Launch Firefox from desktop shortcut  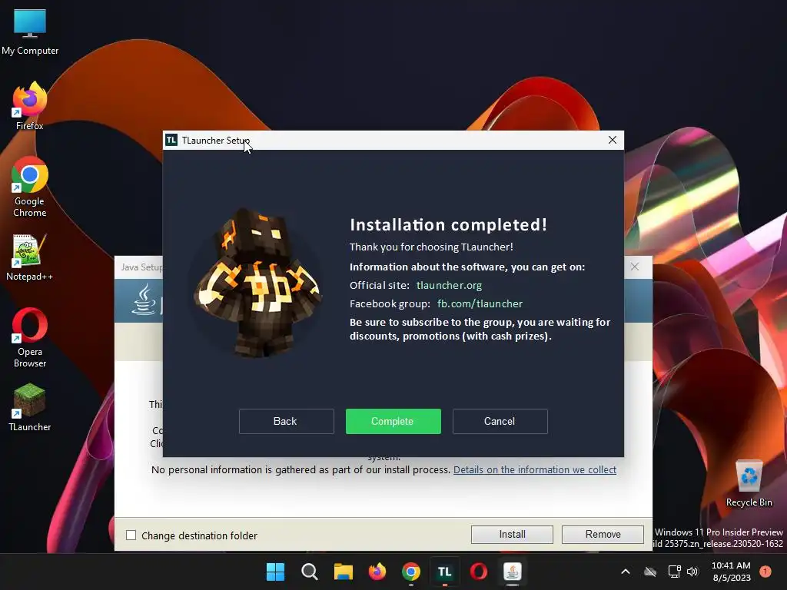click(x=30, y=106)
